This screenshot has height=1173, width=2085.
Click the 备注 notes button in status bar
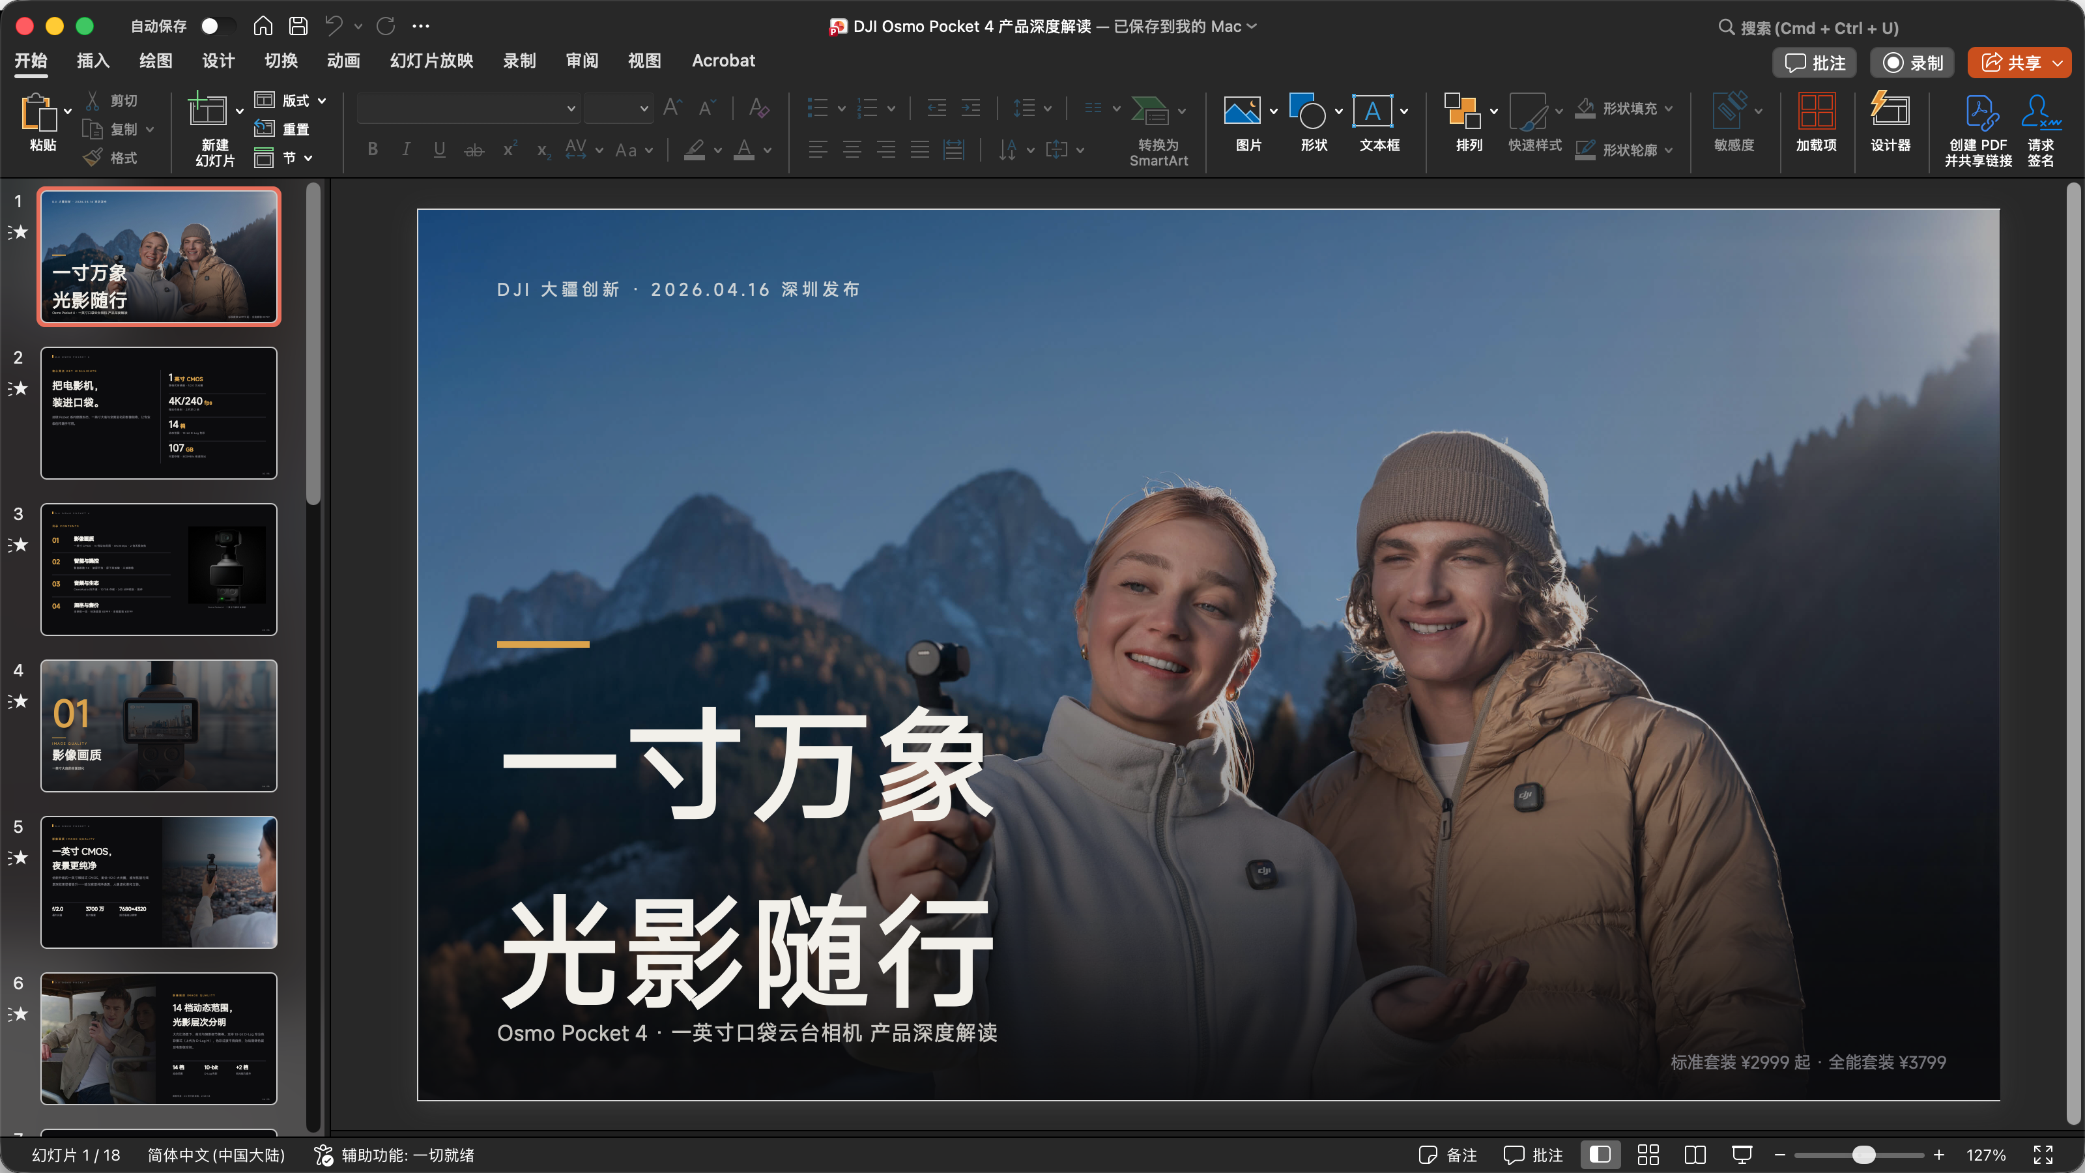[1448, 1155]
